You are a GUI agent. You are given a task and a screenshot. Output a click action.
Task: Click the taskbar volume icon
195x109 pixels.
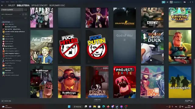coord(183,107)
